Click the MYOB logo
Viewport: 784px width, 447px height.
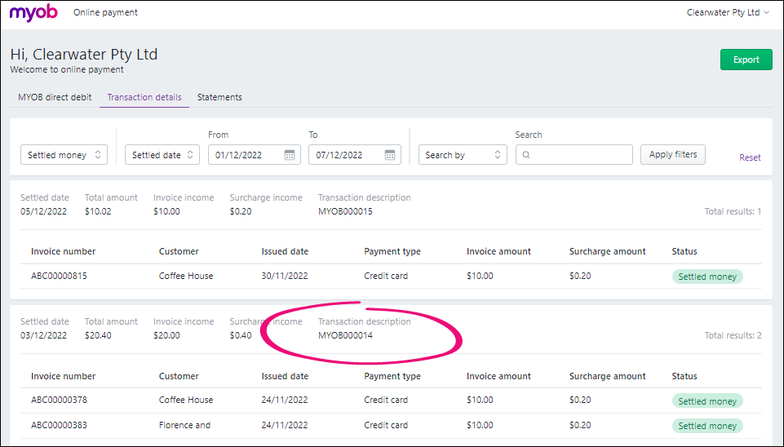(x=33, y=13)
